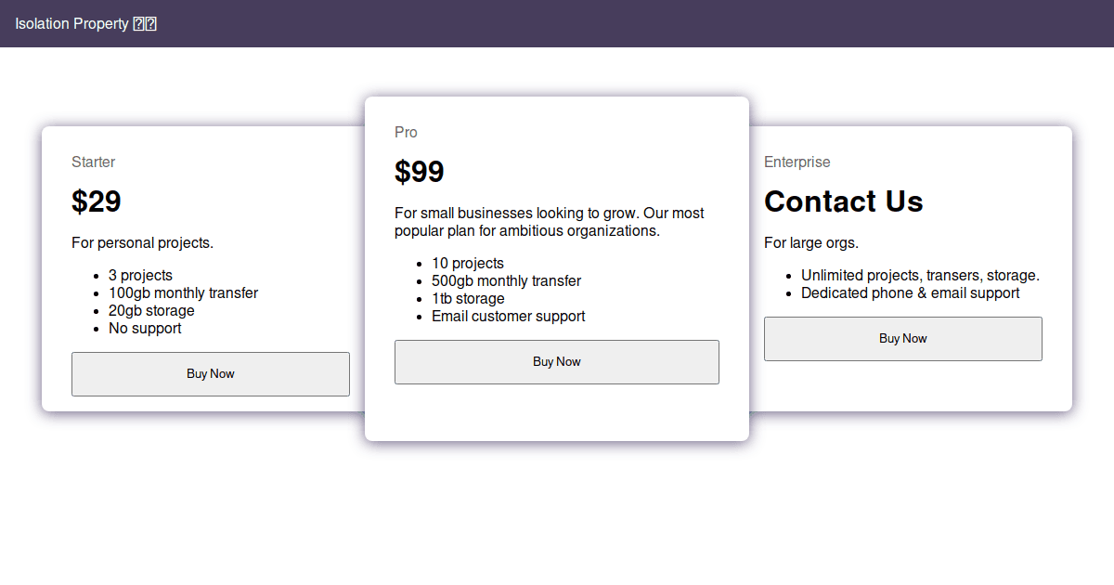Image resolution: width=1114 pixels, height=585 pixels.
Task: Click the '100gb monthly transfer' list item
Action: (x=183, y=293)
